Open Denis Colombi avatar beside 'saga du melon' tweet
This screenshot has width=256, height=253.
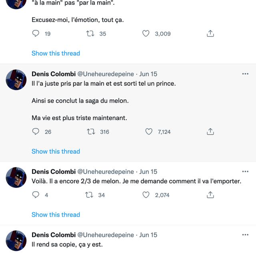point(16,80)
